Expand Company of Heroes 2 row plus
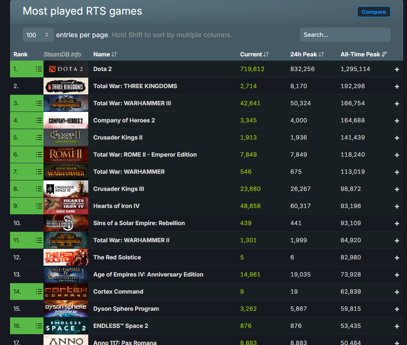The image size is (407, 345). (397, 121)
